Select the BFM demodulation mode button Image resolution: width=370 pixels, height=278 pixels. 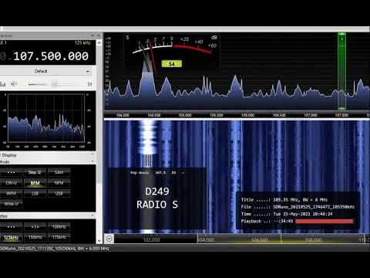pos(35,183)
